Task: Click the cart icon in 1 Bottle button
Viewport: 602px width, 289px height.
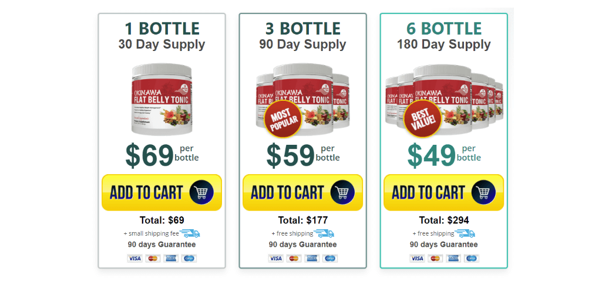Action: coord(201,192)
